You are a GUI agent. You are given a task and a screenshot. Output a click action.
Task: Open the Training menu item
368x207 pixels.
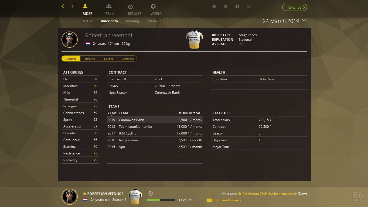coord(132,21)
